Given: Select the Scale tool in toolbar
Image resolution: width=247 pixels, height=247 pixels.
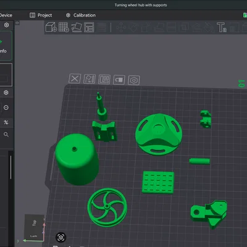Looking at the screenshot, I should (146, 27).
